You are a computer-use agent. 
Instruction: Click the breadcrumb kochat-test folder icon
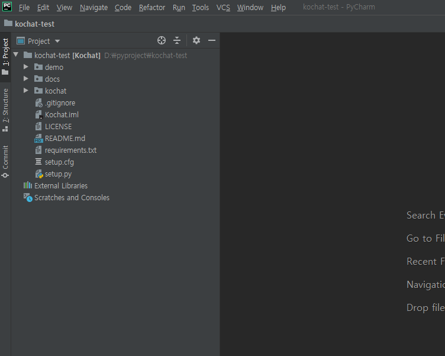point(8,23)
